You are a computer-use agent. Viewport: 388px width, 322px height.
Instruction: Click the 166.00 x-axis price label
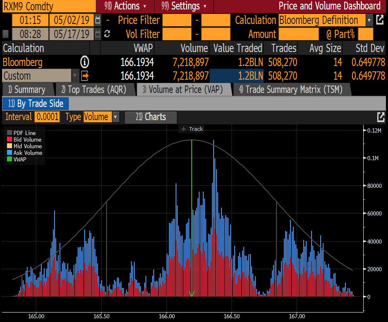click(167, 316)
